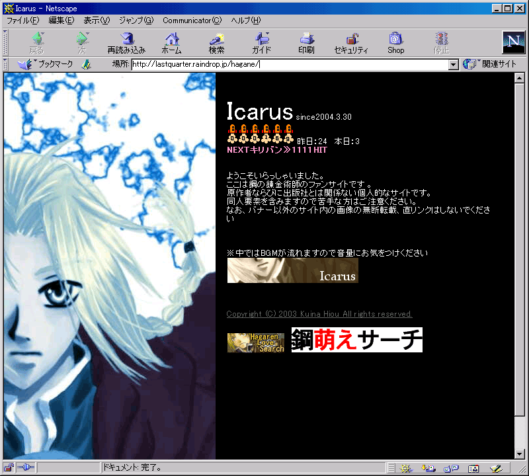Stop loading with the 停止 button
This screenshot has width=529, height=476.
(441, 43)
